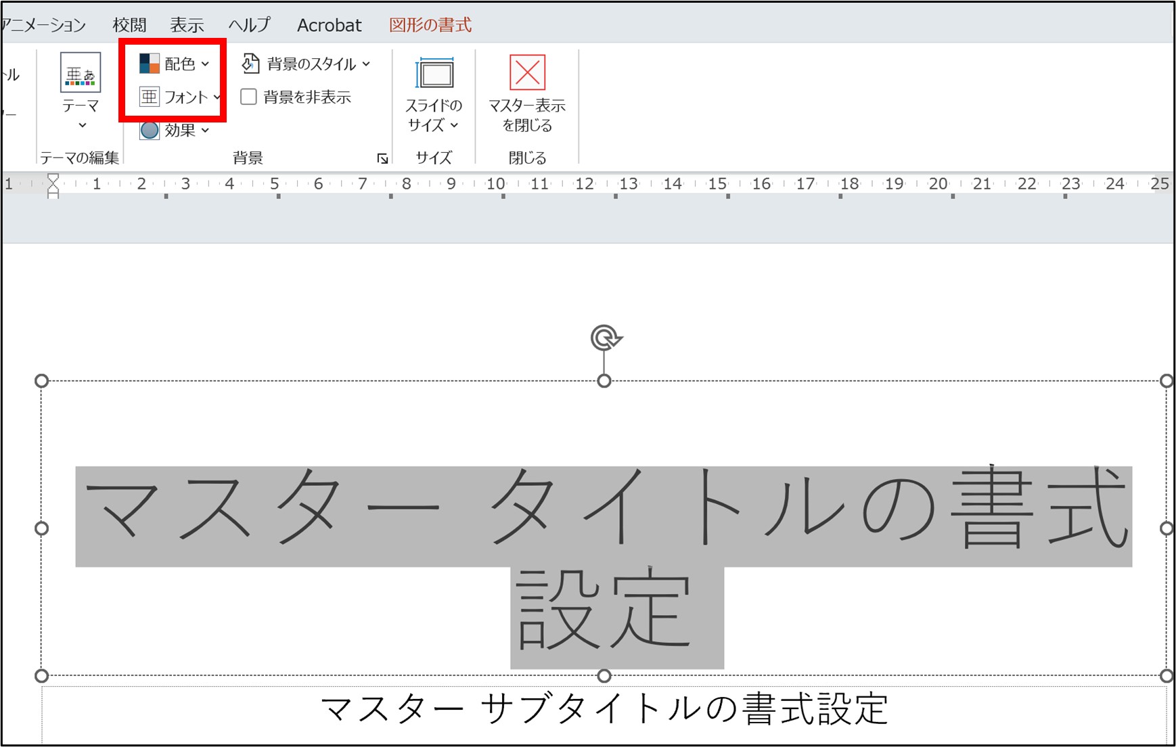Open the Acrobat ribbon tab

[330, 25]
